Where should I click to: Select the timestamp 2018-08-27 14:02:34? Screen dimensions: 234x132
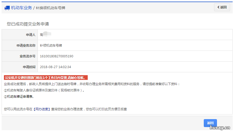point(55,67)
